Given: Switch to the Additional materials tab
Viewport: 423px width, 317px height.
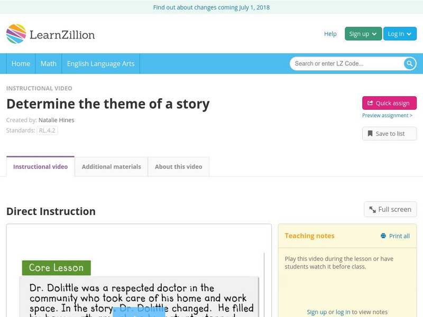Looking at the screenshot, I should point(112,166).
